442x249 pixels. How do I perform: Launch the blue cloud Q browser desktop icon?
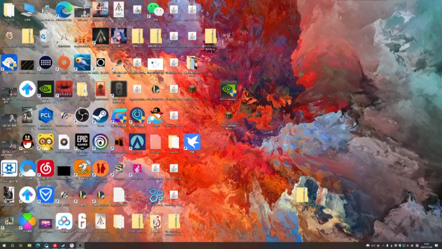tap(27, 168)
